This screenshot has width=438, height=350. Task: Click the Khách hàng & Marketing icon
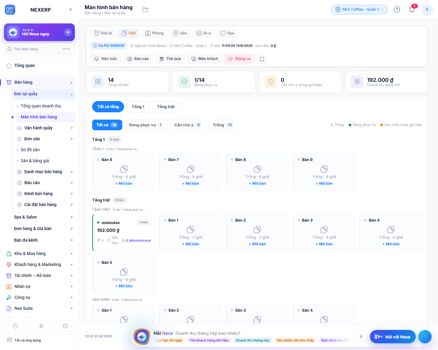pyautogui.click(x=9, y=265)
